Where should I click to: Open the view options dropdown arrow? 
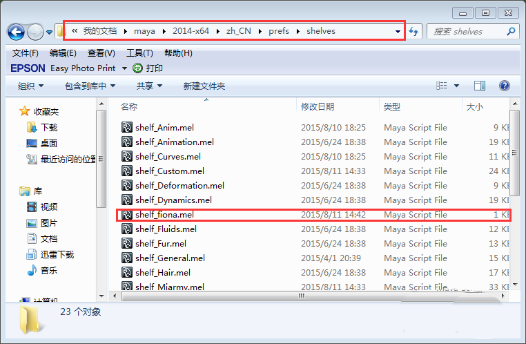(x=456, y=86)
